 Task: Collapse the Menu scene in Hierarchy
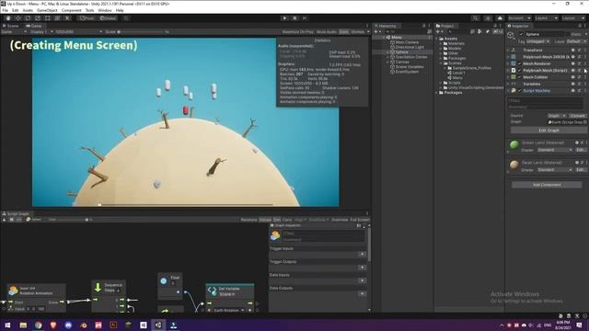(x=384, y=38)
